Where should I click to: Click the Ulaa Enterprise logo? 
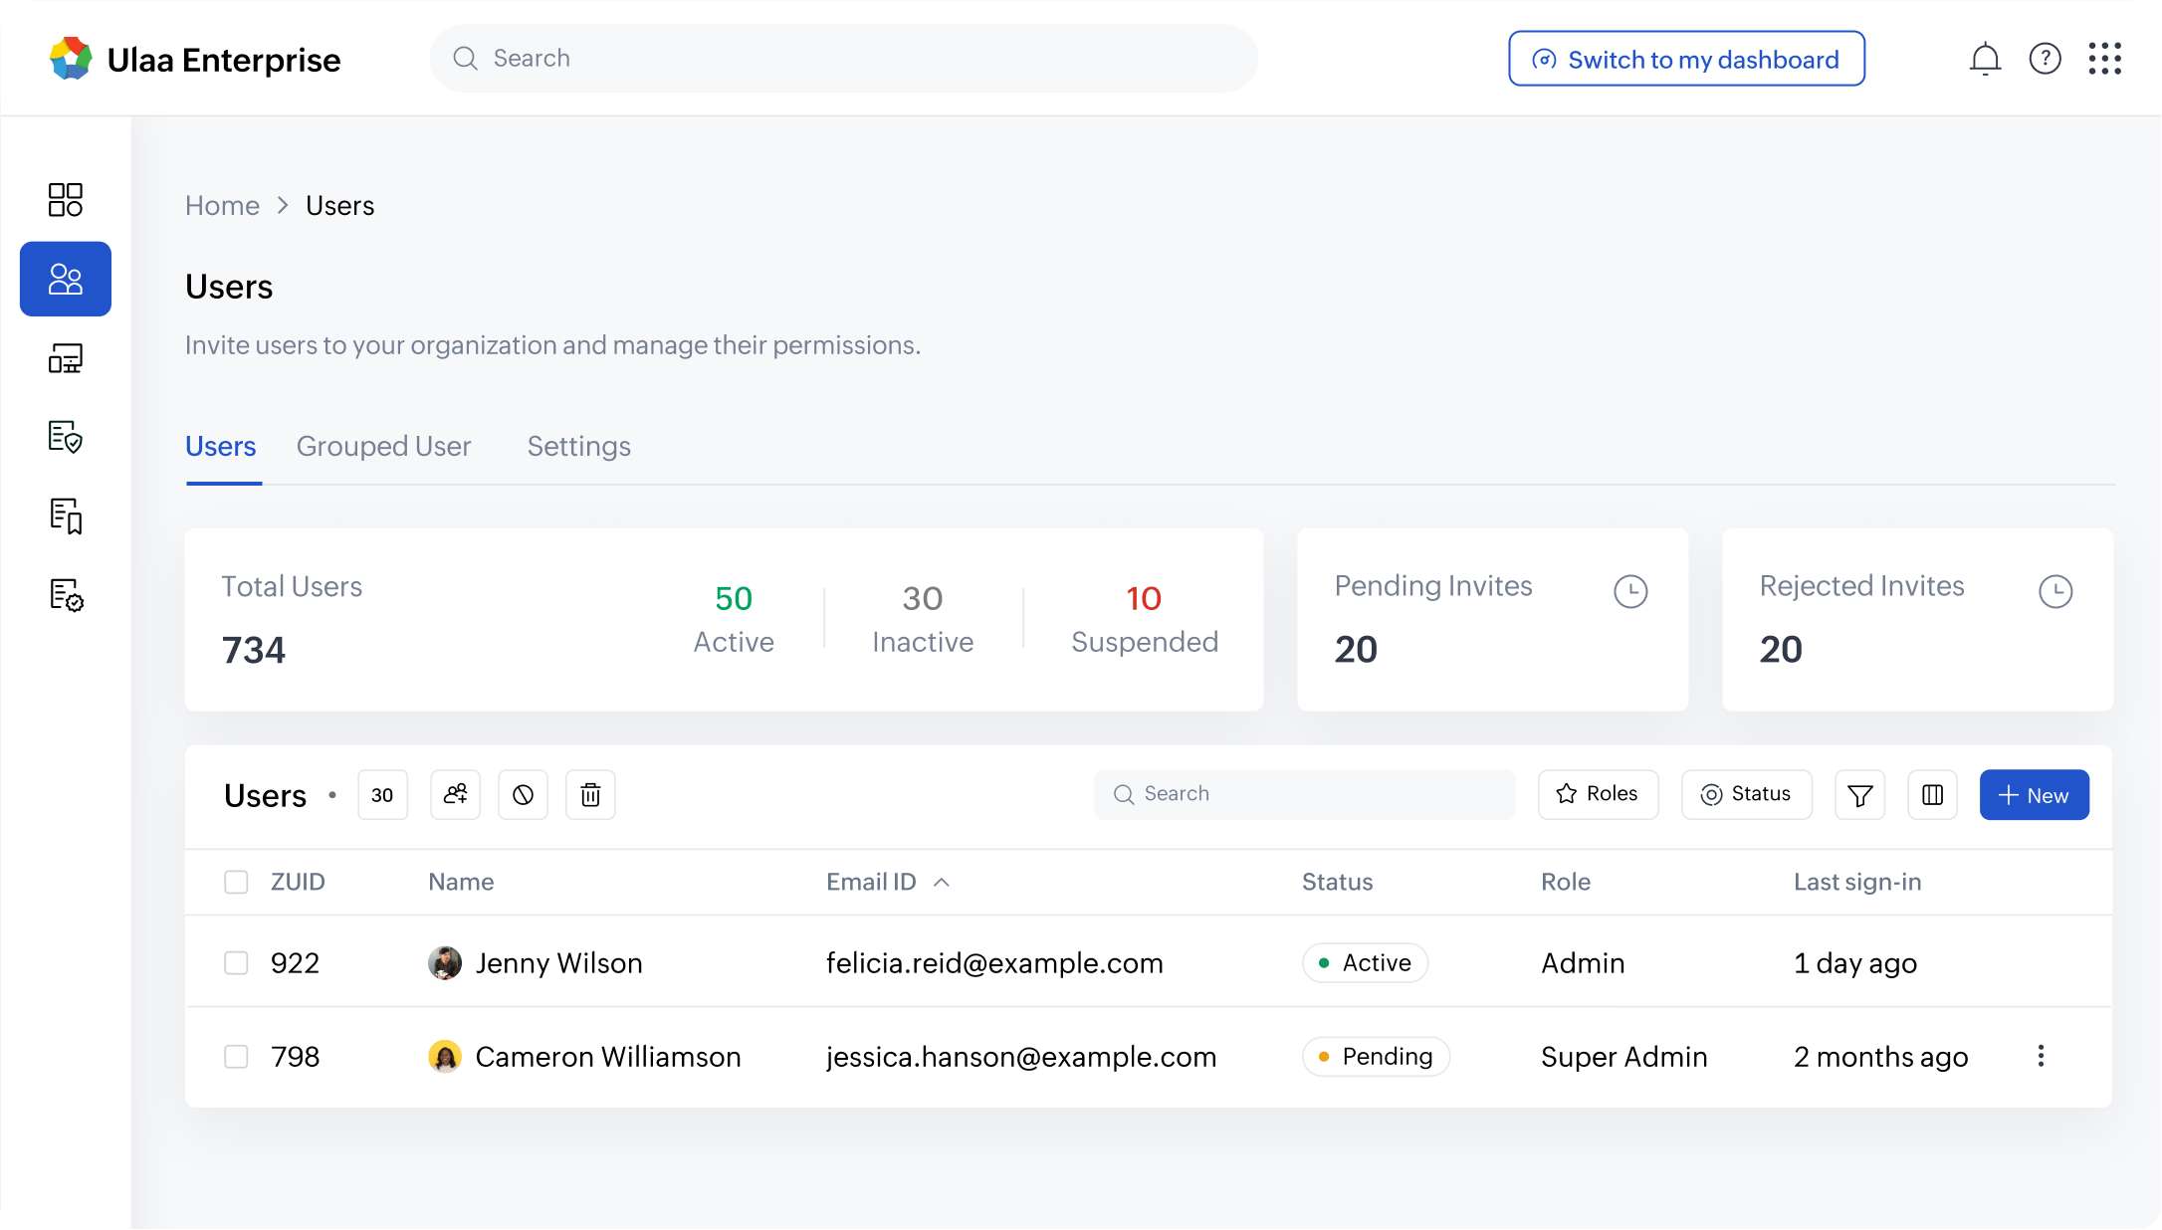(x=195, y=60)
